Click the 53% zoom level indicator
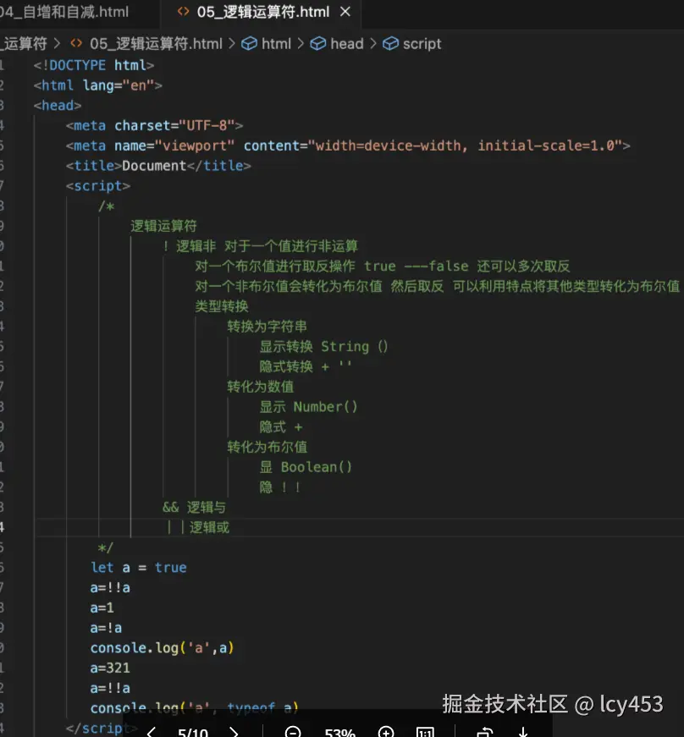 pos(340,732)
